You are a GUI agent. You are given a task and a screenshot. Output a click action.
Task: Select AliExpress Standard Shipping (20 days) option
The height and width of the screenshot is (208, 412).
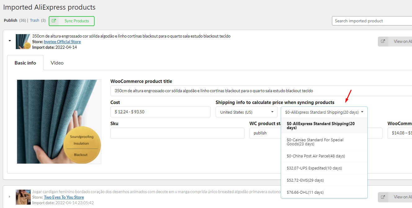pos(324,126)
